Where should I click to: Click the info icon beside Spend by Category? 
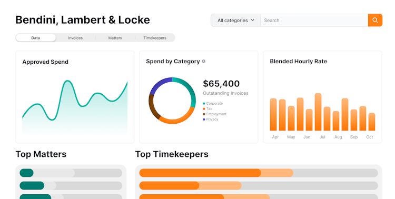click(203, 61)
